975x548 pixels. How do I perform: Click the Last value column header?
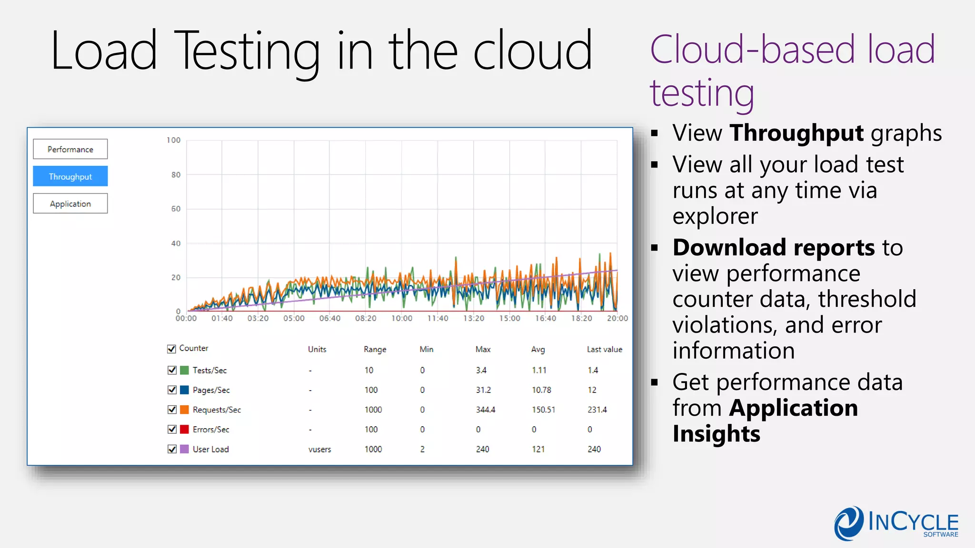605,349
